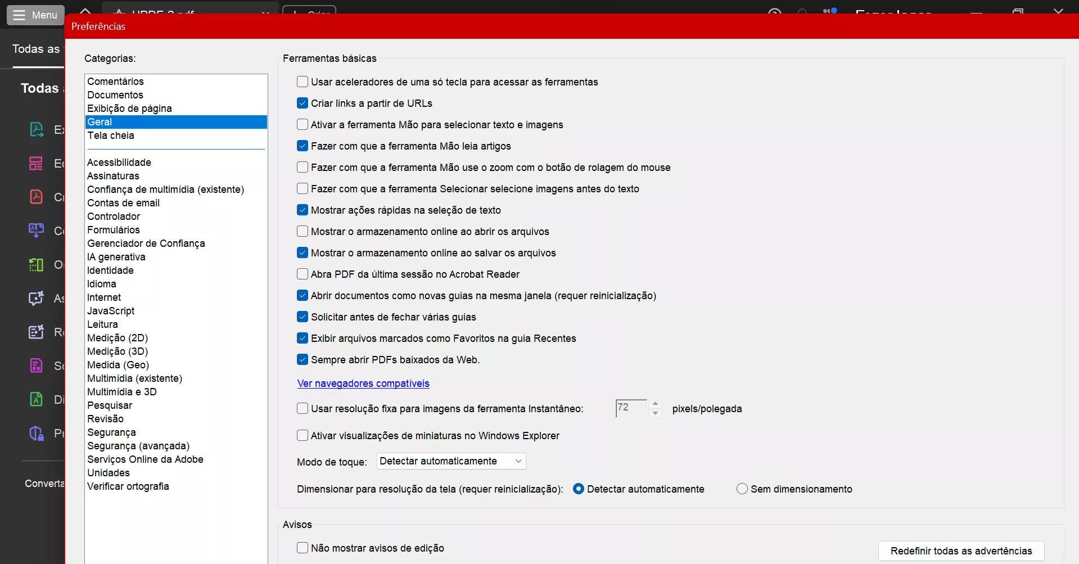Select the Combine files tool icon

coord(36,231)
